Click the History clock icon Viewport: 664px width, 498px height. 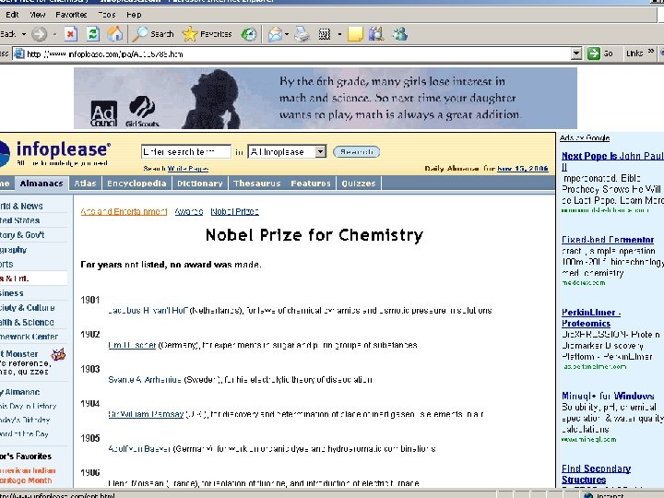(249, 34)
